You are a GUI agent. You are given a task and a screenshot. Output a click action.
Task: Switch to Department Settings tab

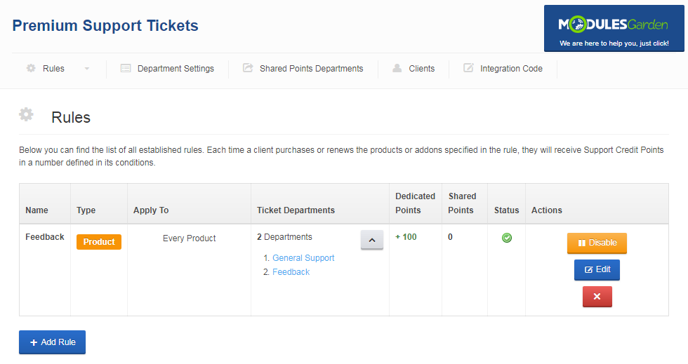[176, 69]
